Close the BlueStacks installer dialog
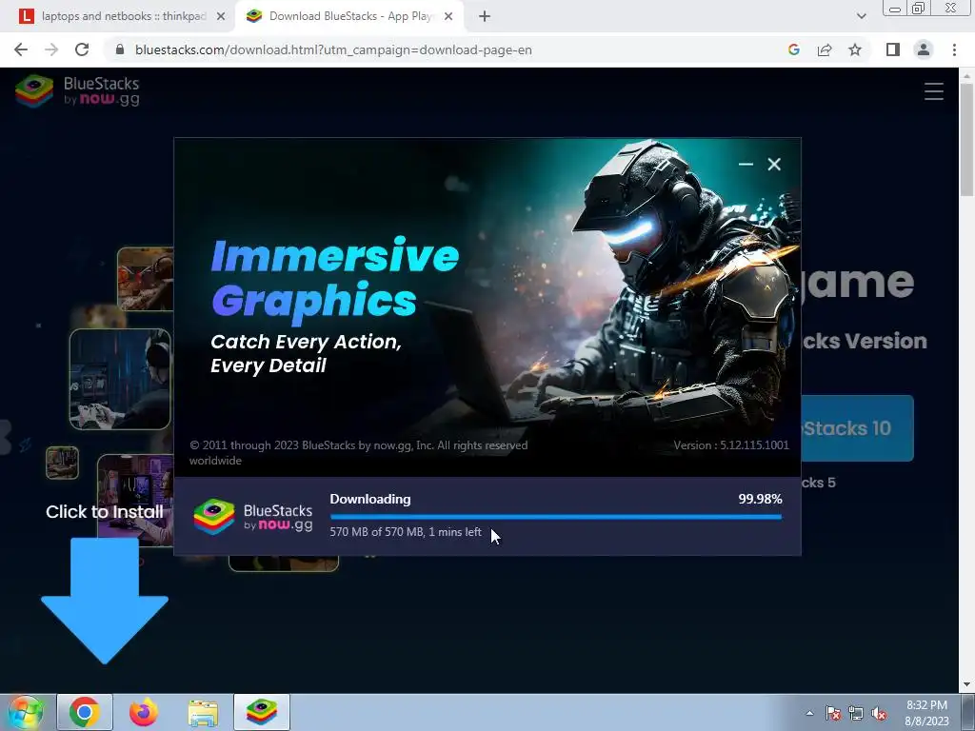The height and width of the screenshot is (731, 975). pos(774,164)
